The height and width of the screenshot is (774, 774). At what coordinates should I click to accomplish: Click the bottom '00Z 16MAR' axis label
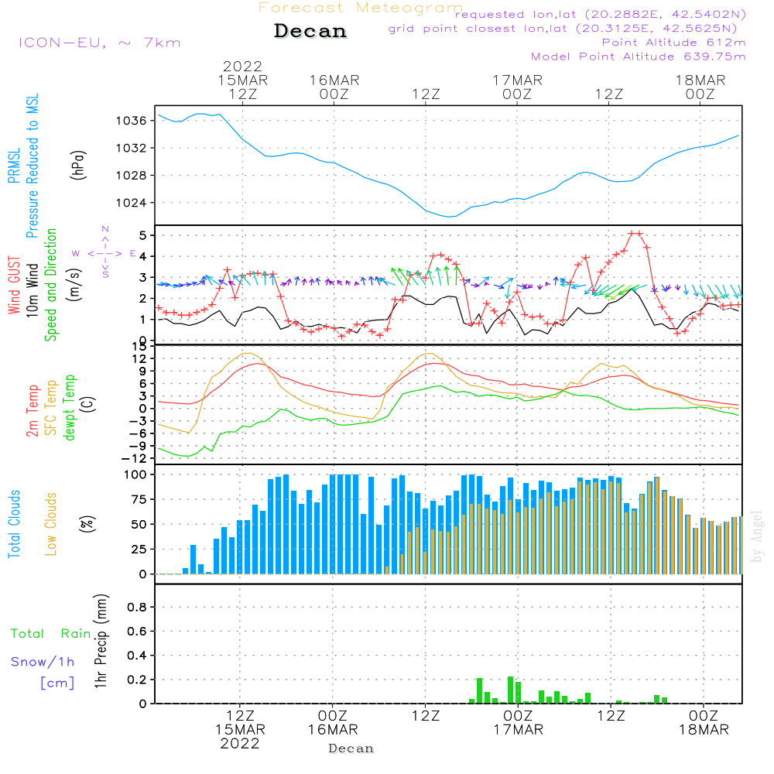click(x=333, y=723)
